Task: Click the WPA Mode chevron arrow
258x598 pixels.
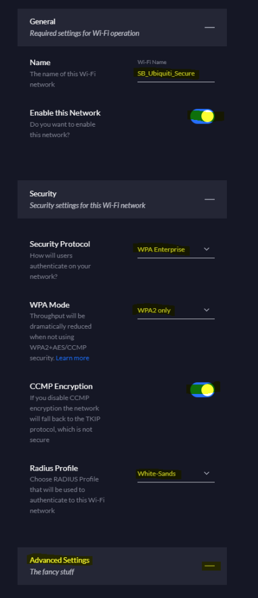Action: pyautogui.click(x=206, y=310)
